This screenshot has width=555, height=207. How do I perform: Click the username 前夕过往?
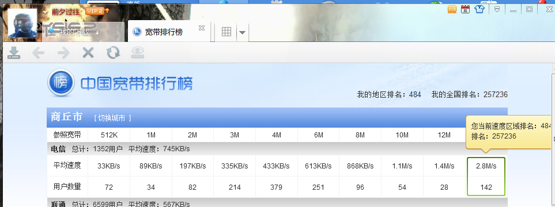point(66,12)
